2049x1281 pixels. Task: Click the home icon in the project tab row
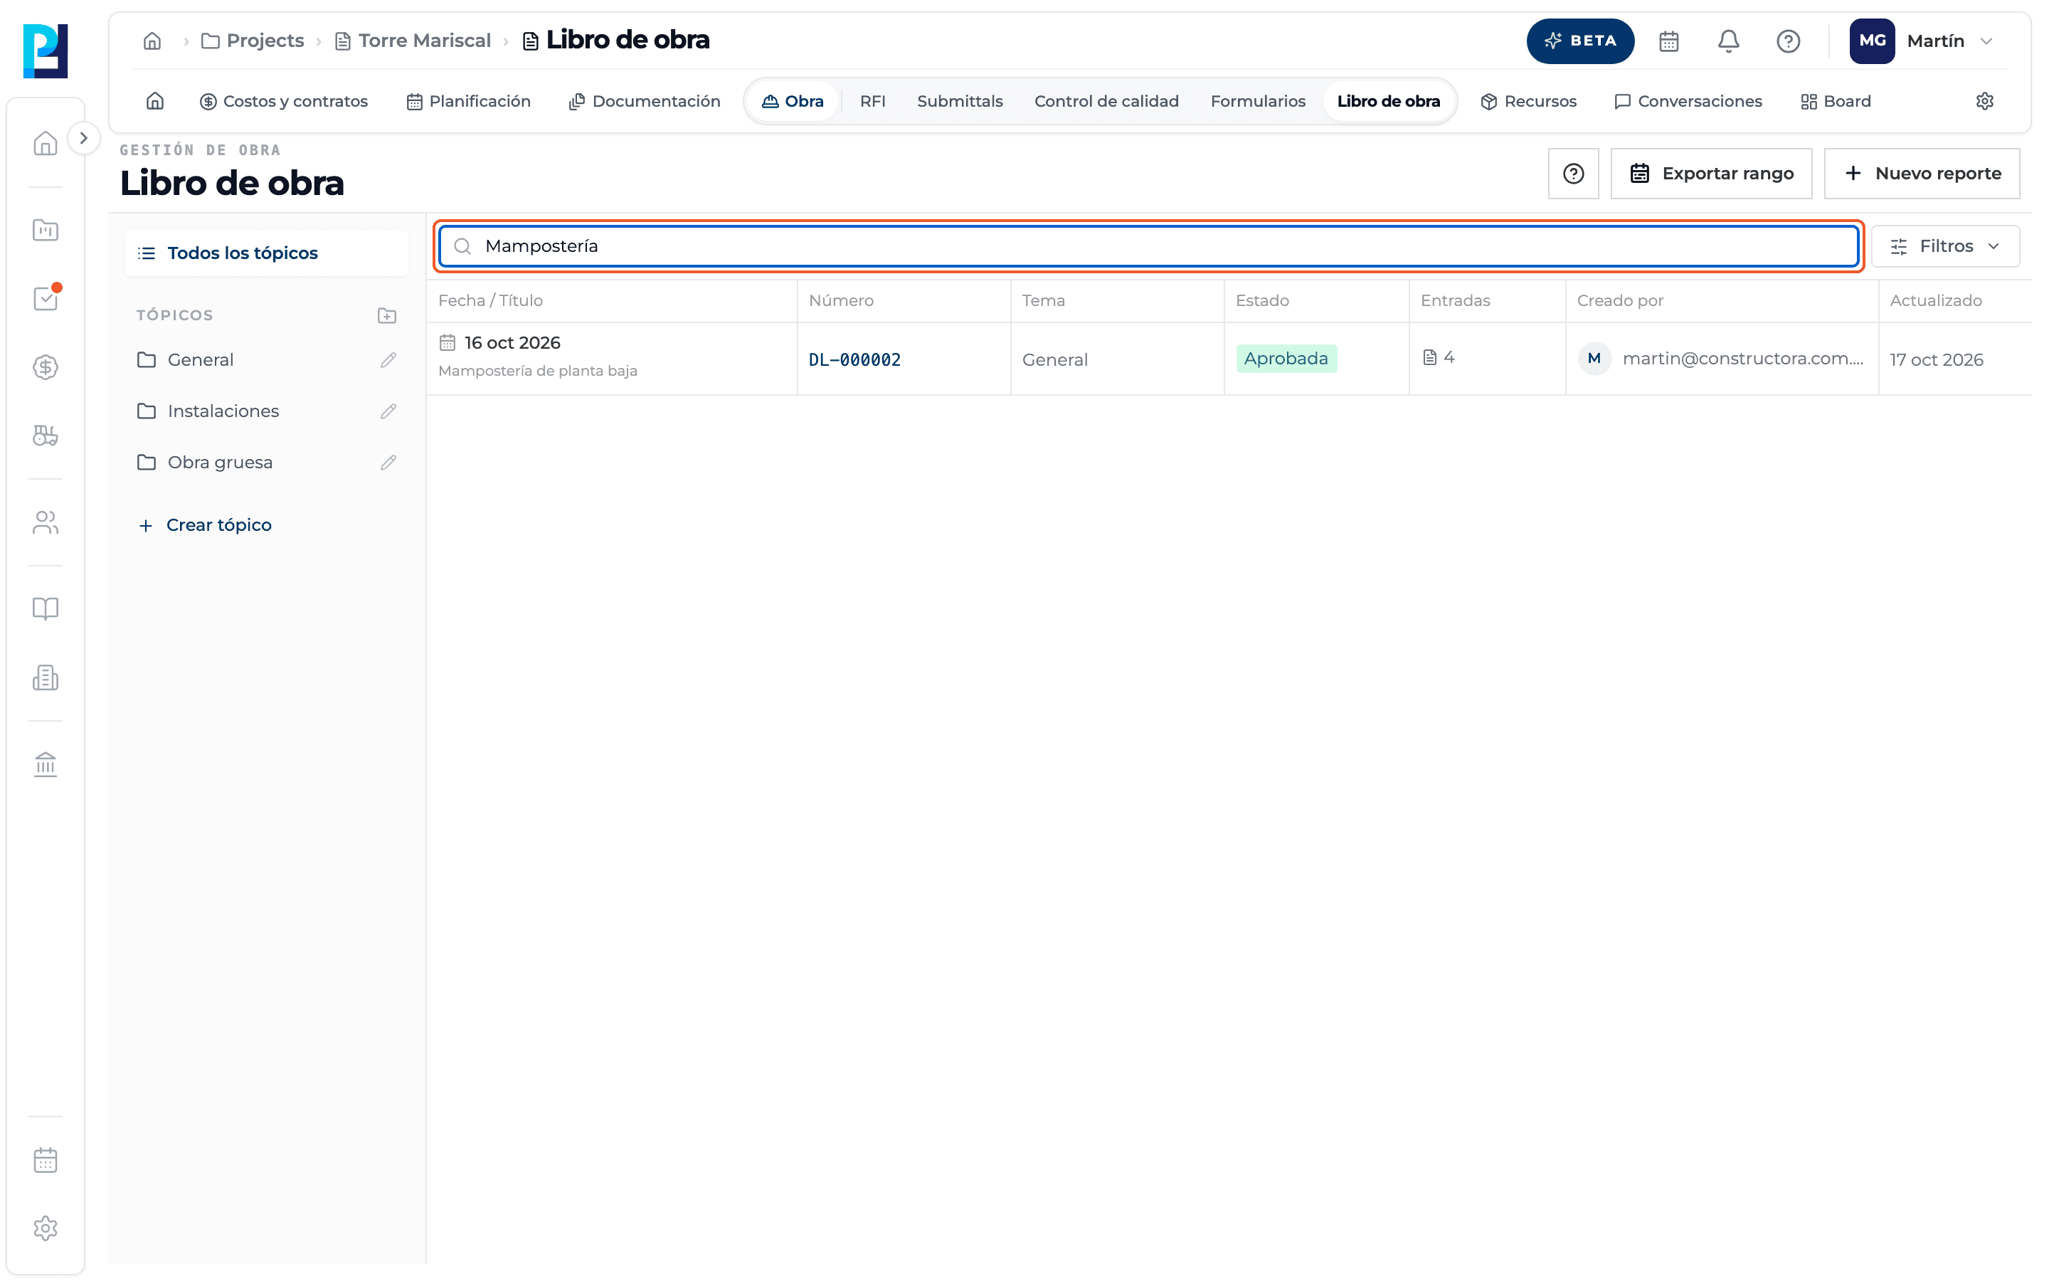[155, 101]
